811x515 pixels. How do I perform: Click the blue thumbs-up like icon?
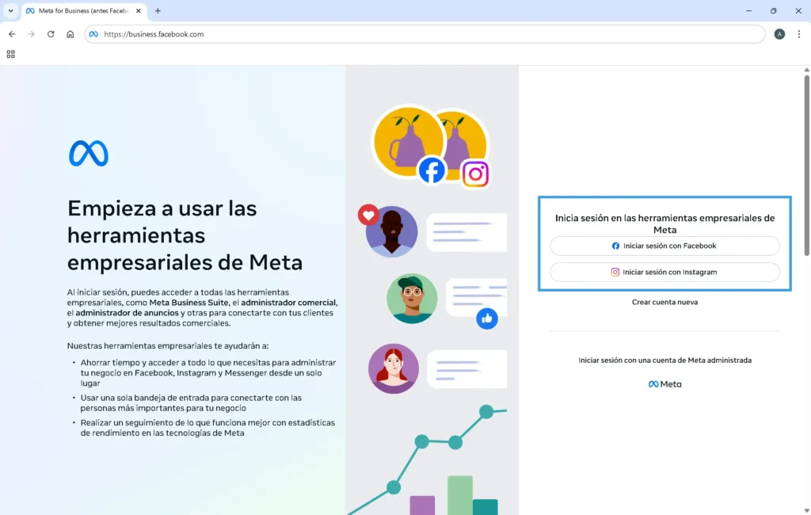(x=487, y=319)
